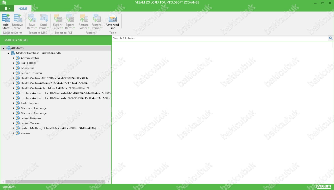Expand the Serkan Yucesan mailbox node
This screenshot has width=334, height=190.
(x=13, y=123)
